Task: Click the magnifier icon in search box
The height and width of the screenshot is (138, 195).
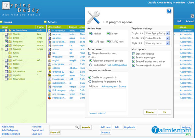Action: coord(77,127)
